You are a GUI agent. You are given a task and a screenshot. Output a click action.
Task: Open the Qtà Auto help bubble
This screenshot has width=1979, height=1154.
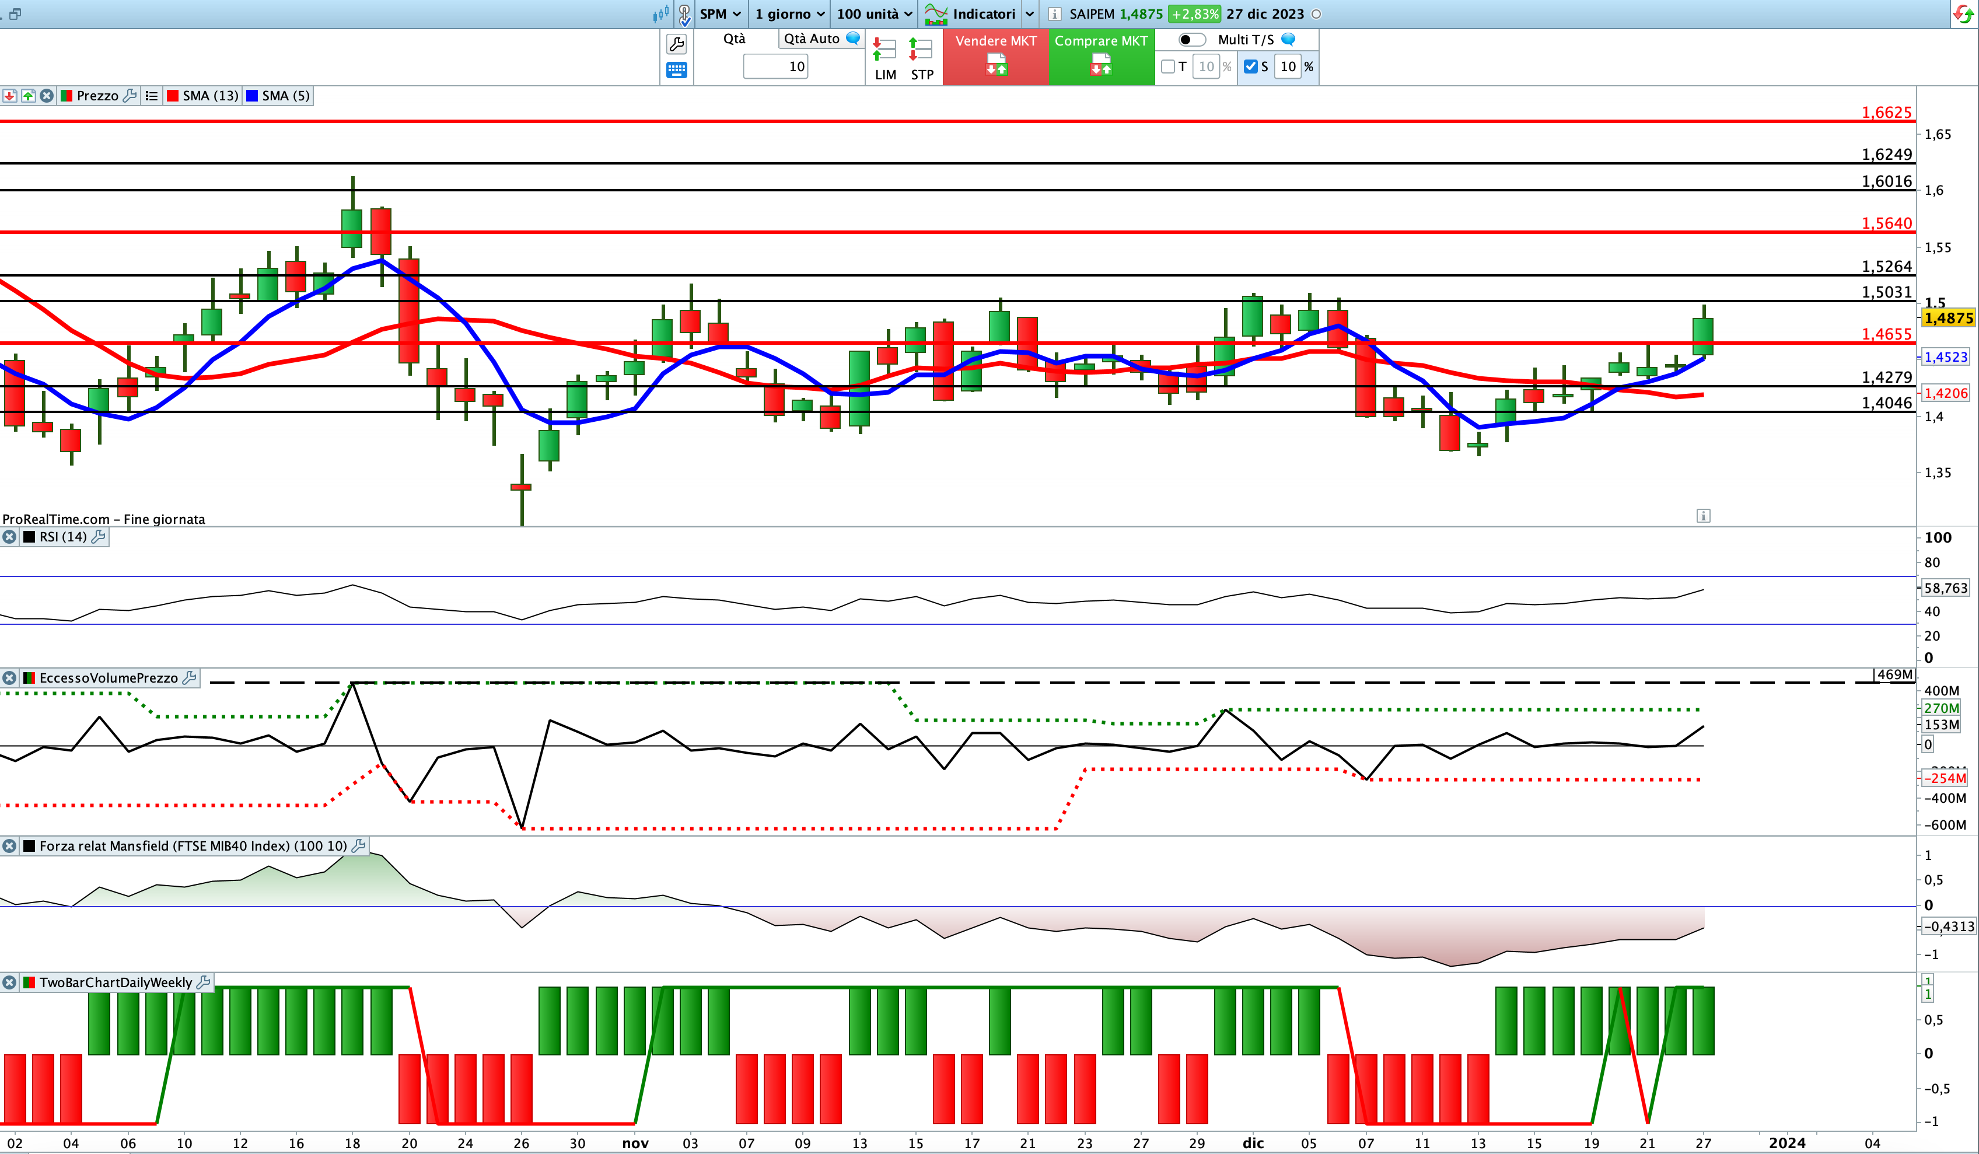coord(853,39)
